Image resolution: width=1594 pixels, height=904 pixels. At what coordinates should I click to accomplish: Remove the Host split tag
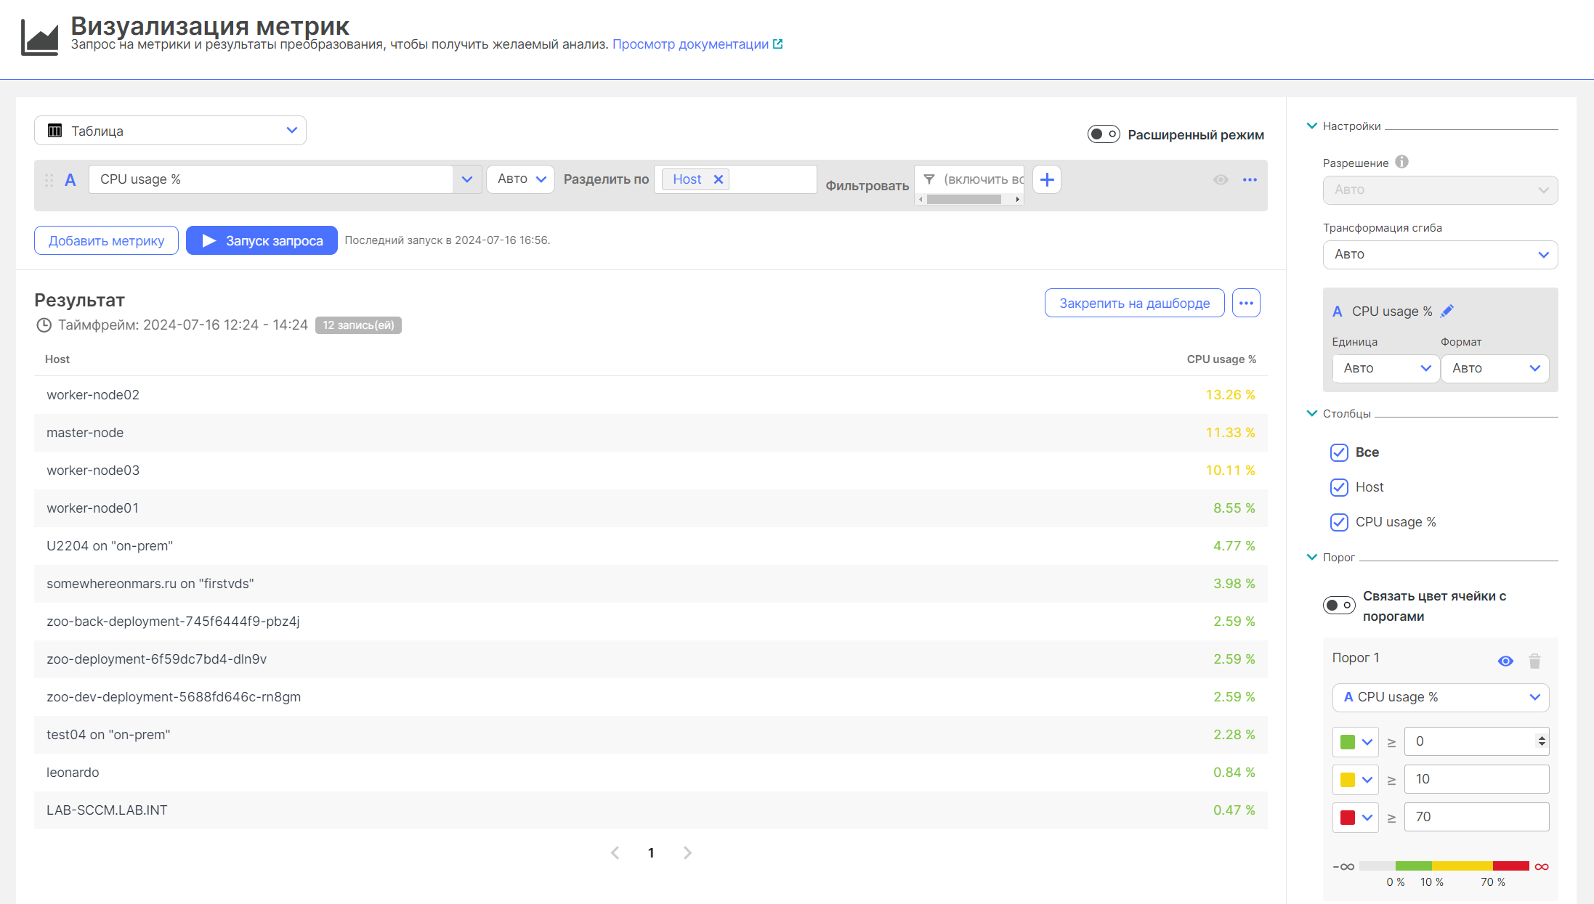click(x=718, y=179)
